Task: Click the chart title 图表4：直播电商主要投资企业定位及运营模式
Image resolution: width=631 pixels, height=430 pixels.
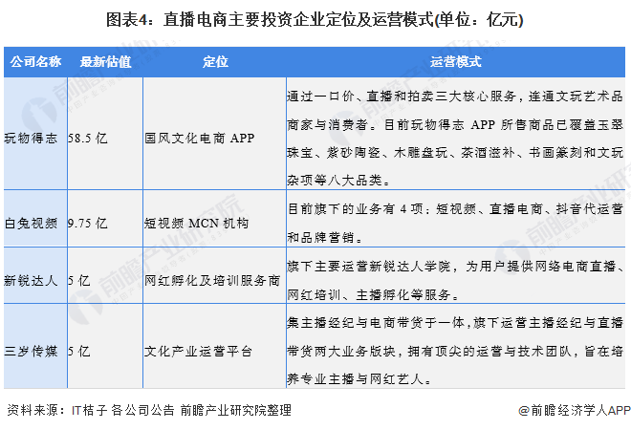Action: point(315,19)
